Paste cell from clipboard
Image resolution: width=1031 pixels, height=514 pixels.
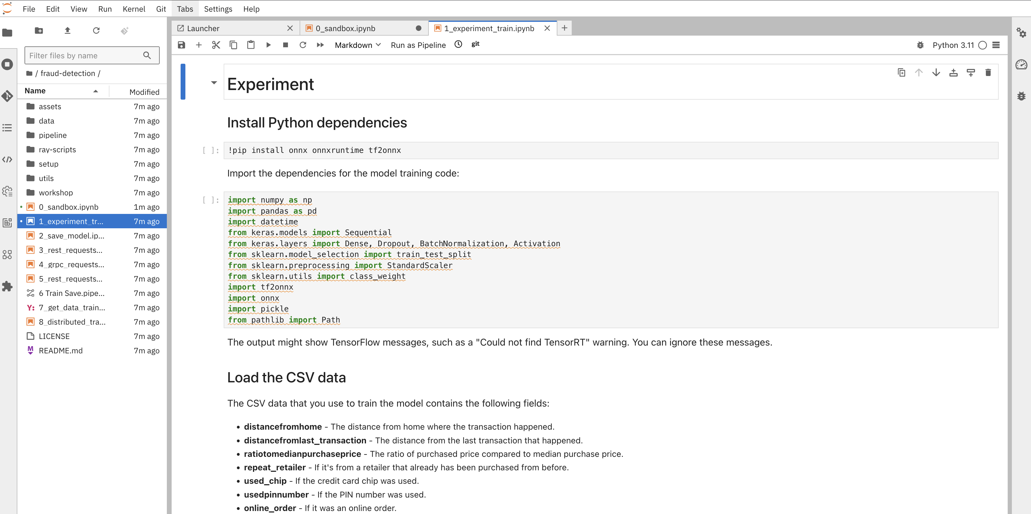(251, 45)
